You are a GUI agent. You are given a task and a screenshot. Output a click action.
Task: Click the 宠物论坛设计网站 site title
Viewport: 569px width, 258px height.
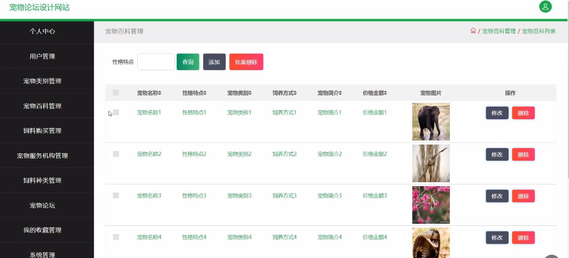(x=39, y=7)
